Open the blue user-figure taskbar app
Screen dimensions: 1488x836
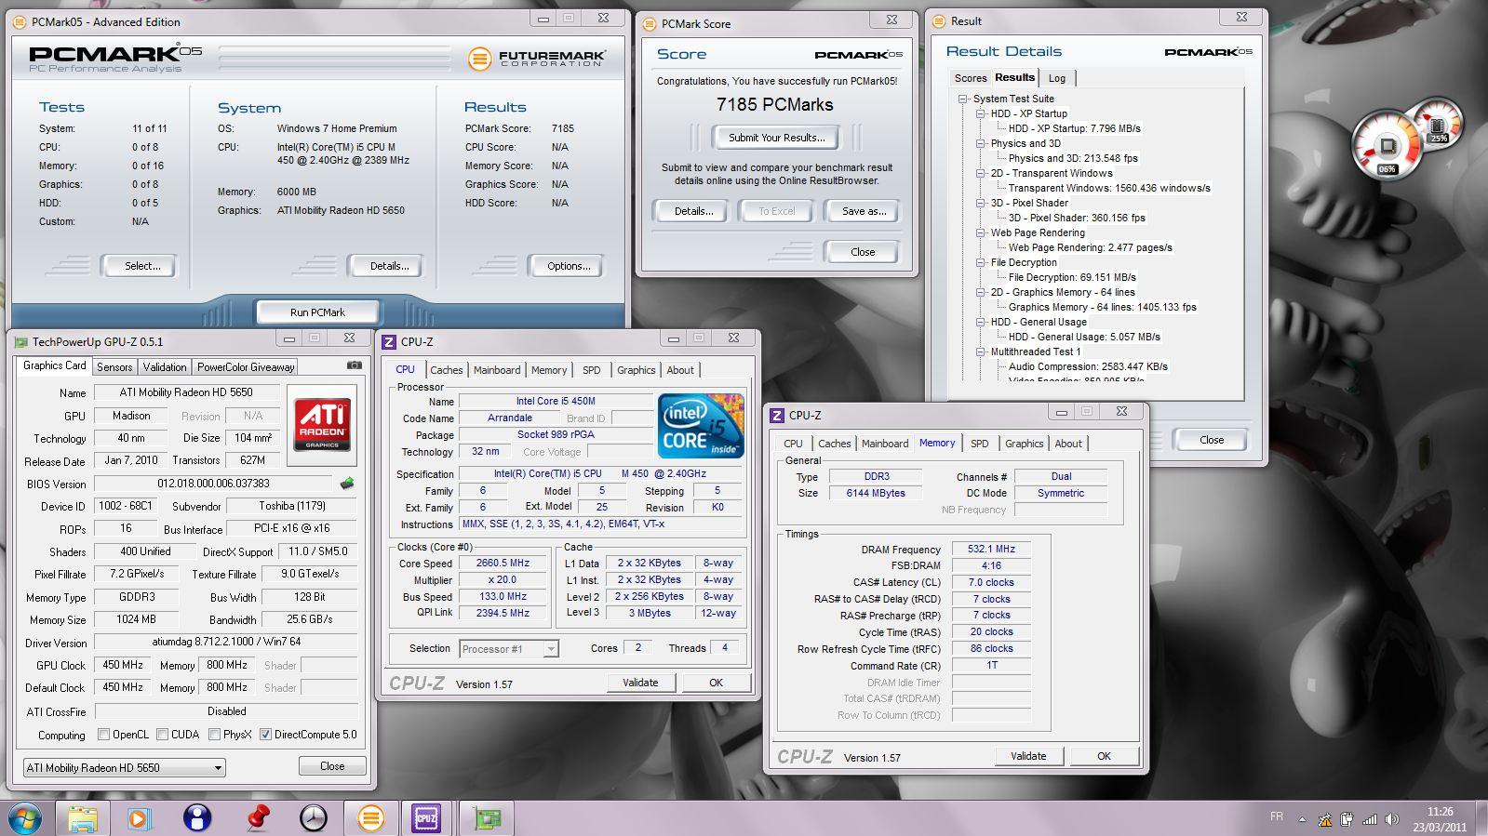197,818
